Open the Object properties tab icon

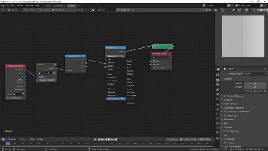point(218,104)
